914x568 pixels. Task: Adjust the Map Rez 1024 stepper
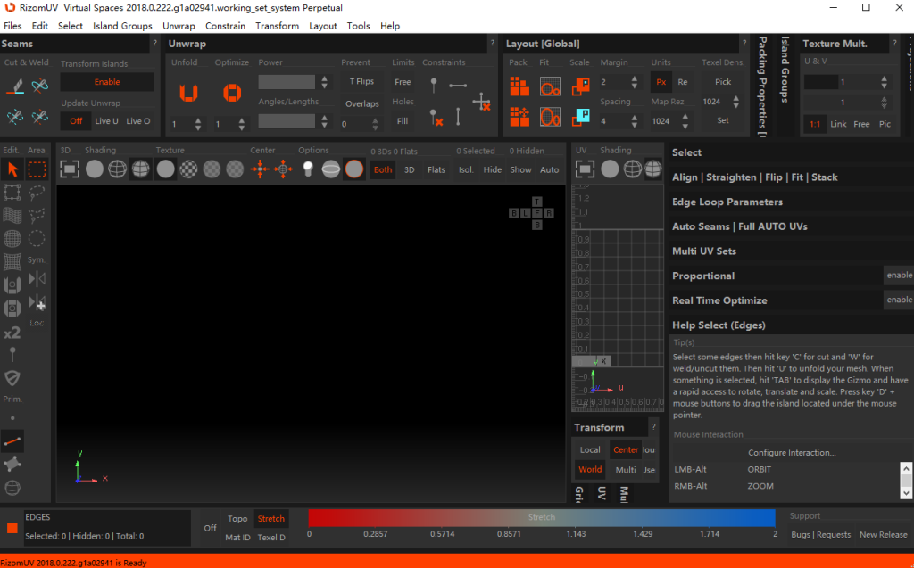[x=685, y=121]
